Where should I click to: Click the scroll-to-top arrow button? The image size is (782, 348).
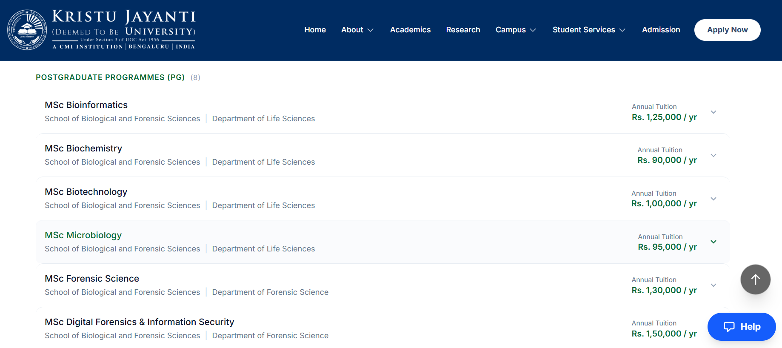coord(755,280)
